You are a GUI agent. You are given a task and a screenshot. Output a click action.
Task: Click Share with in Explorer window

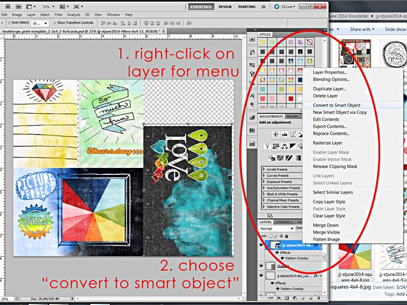[362, 29]
